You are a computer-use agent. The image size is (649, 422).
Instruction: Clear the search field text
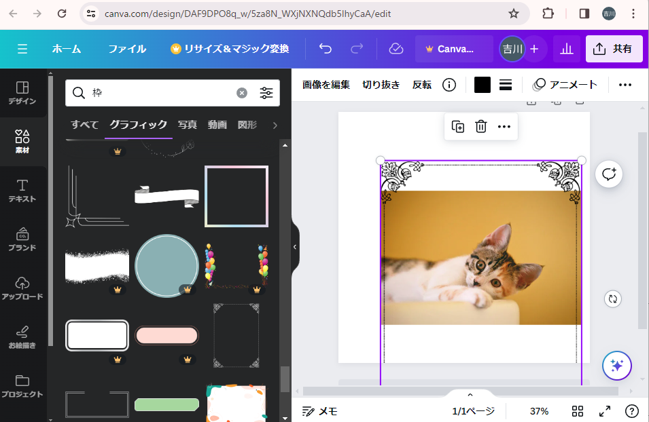coord(242,93)
